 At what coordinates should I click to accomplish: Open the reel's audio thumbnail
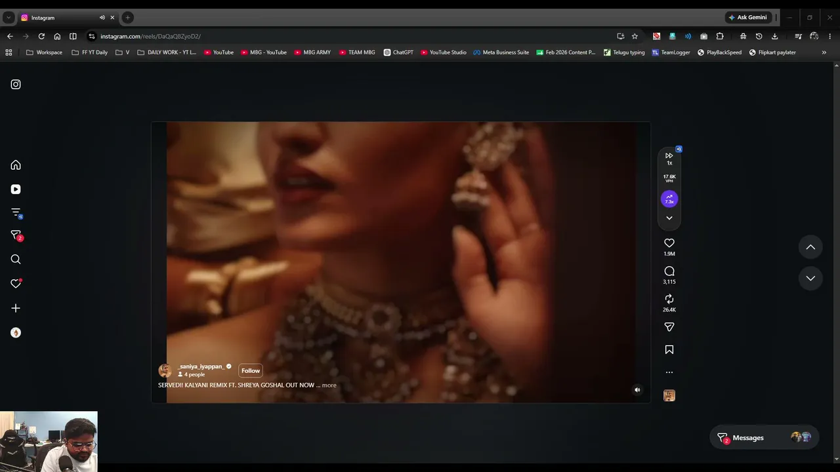[669, 396]
